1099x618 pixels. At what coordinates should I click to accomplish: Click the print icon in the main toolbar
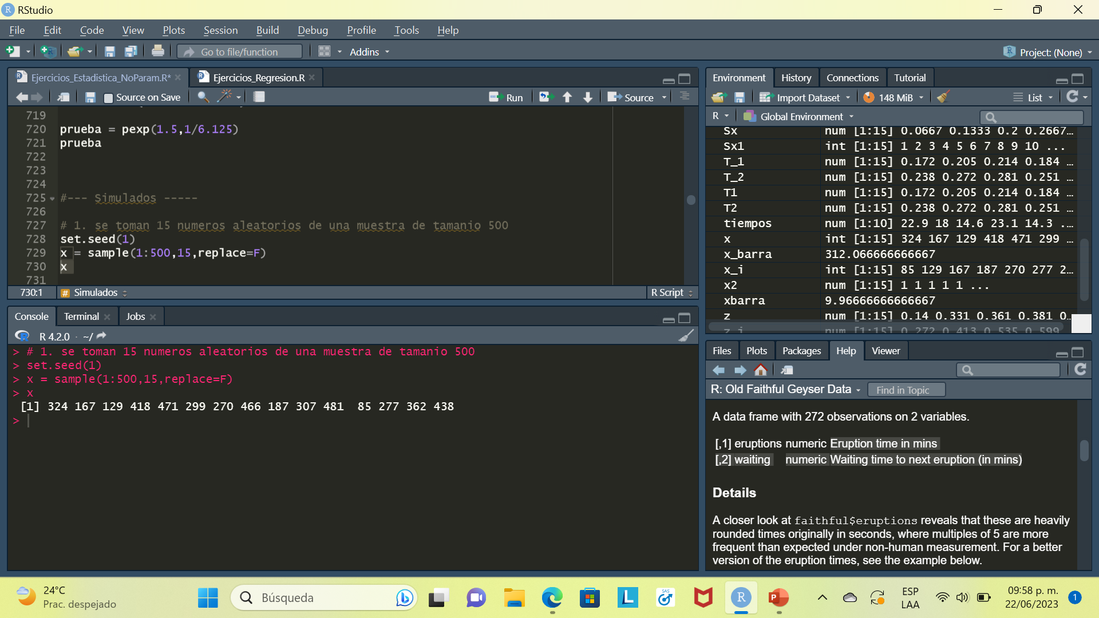(158, 51)
